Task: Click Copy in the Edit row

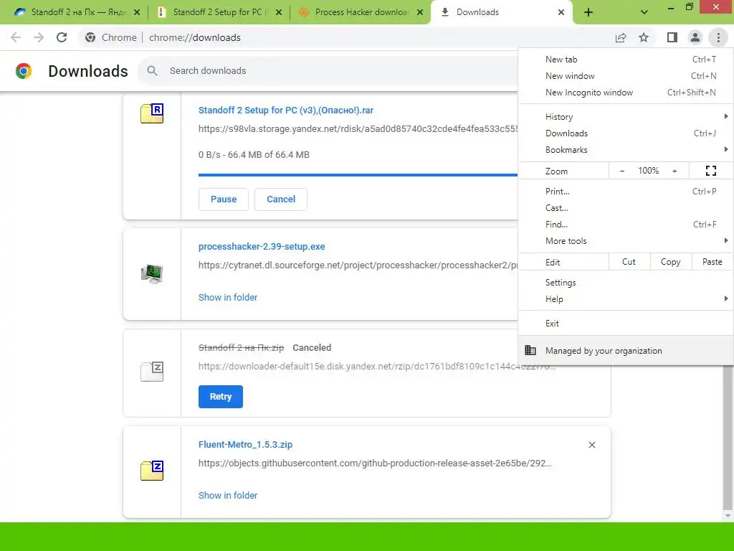Action: coord(671,262)
